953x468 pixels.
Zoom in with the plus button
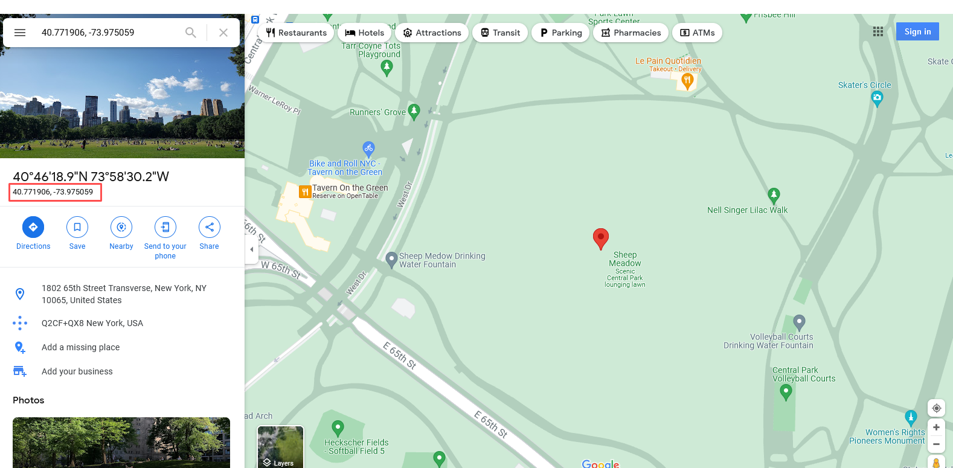point(936,428)
